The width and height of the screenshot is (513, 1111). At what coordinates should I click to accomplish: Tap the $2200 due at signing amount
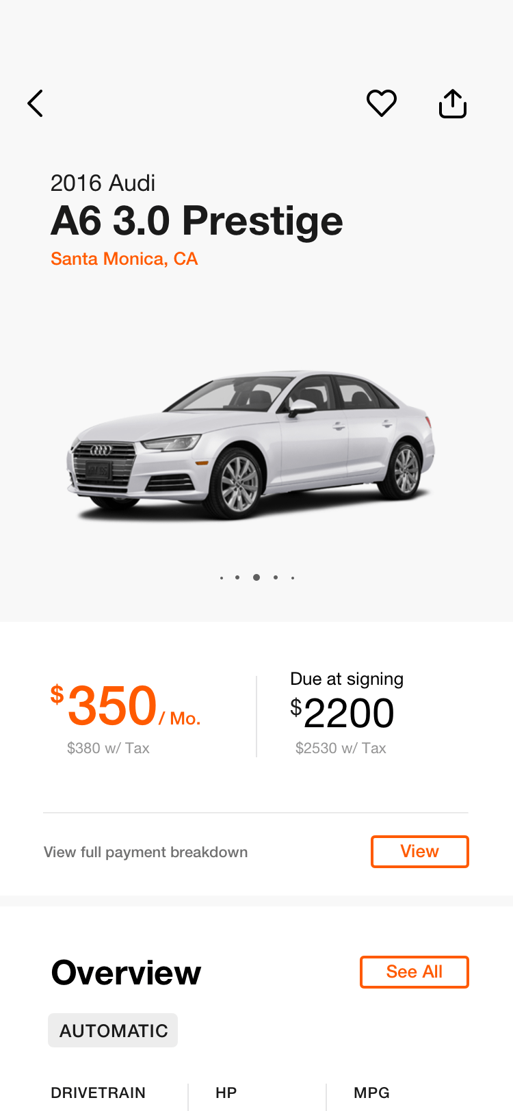(x=342, y=713)
